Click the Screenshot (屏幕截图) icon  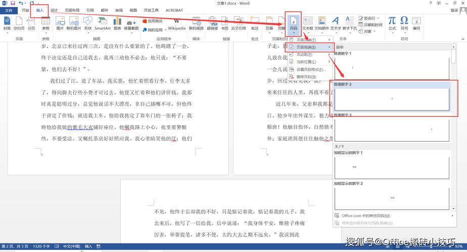click(x=131, y=25)
